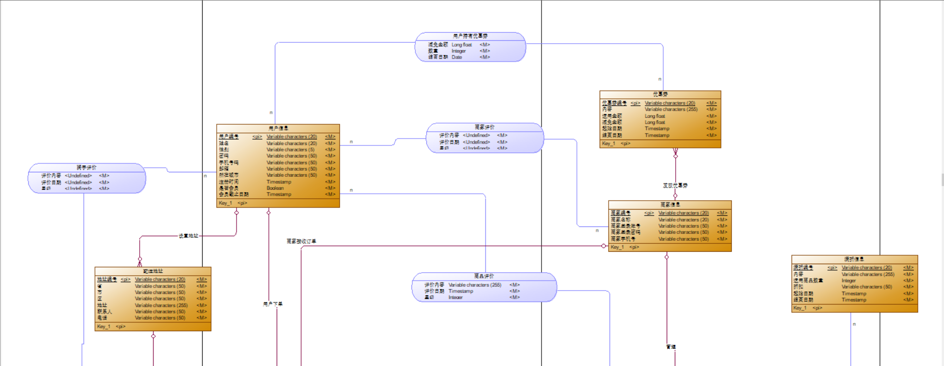Click the 商品评价 association header
Screen dimensions: 944x366
(x=484, y=276)
